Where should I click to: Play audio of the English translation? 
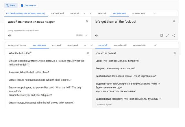click(96, 35)
